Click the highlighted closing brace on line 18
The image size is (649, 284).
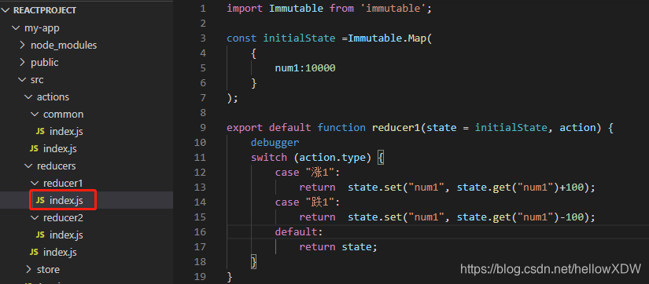[254, 262]
